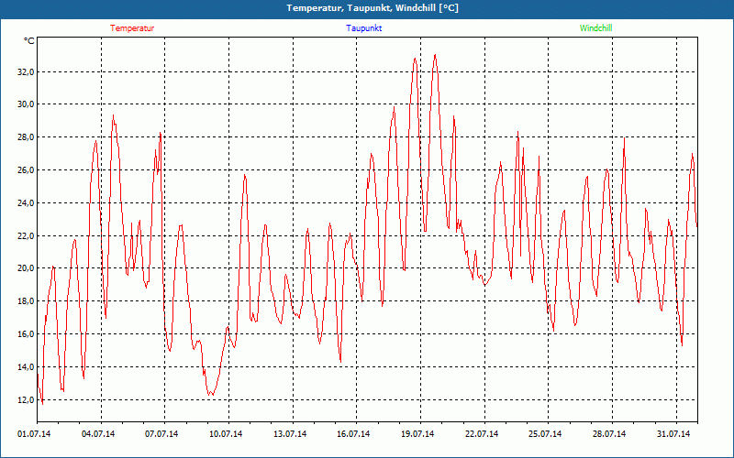734x458 pixels.
Task: Click the blue Taupunkt legend label
Action: coord(363,28)
